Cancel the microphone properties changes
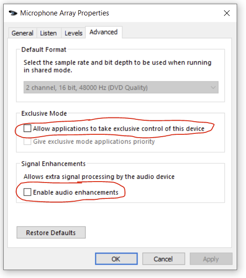The image size is (246, 278). click(x=164, y=259)
